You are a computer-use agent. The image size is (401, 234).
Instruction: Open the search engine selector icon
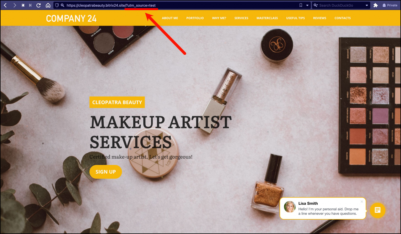[316, 5]
